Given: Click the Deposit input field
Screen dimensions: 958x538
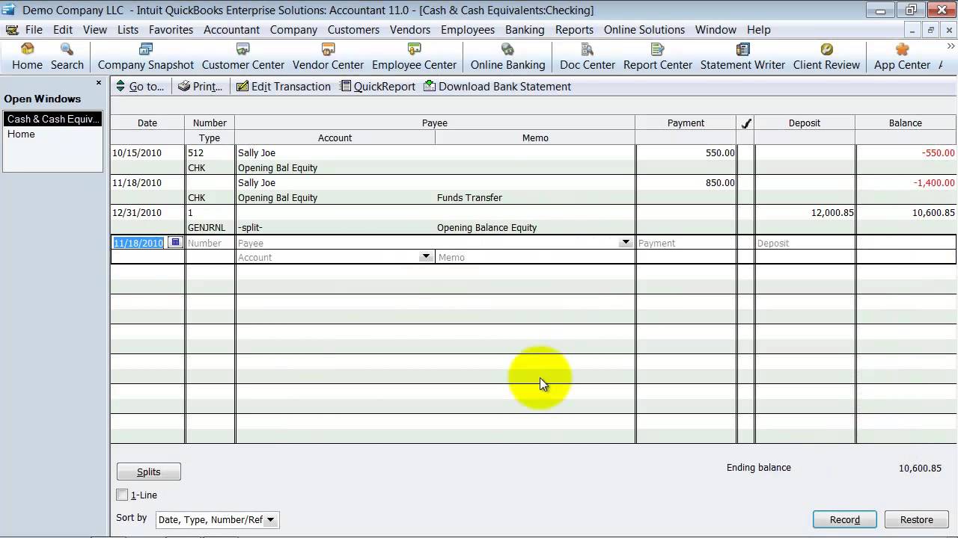Looking at the screenshot, I should [805, 243].
